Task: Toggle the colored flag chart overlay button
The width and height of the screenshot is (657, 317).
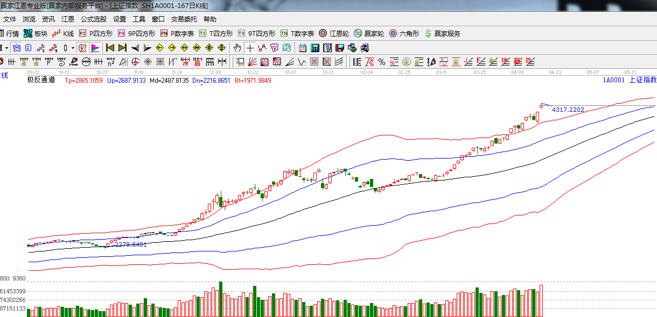Action: pyautogui.click(x=95, y=48)
